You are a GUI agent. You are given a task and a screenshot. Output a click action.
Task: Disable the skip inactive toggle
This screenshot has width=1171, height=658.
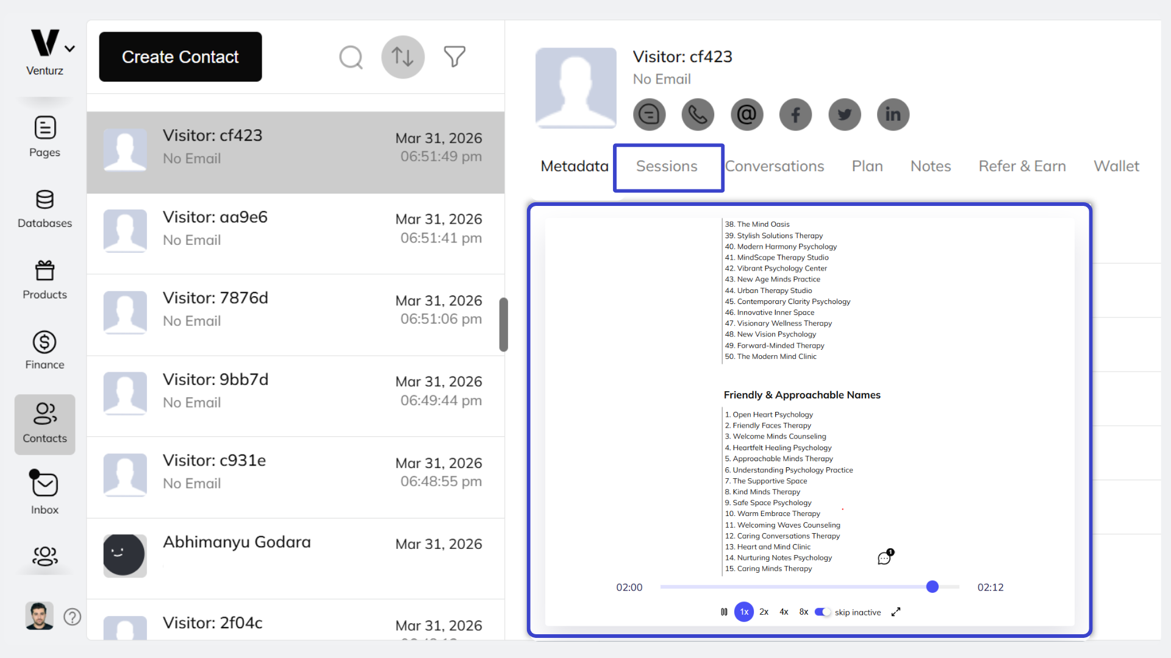tap(822, 612)
